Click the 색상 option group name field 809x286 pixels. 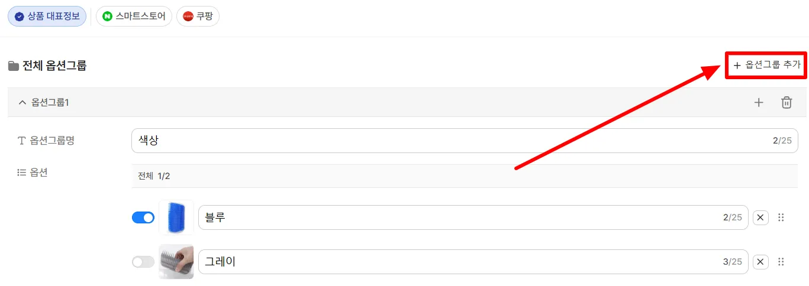tap(465, 141)
